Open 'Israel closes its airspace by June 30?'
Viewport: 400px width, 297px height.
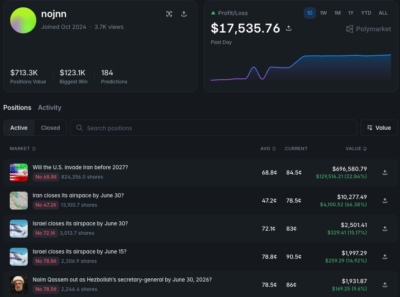80,223
